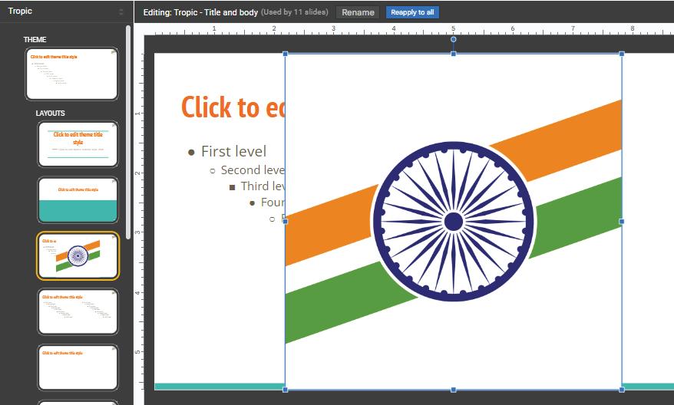This screenshot has height=405, width=674.
Task: Click the Rename button
Action: click(x=358, y=12)
